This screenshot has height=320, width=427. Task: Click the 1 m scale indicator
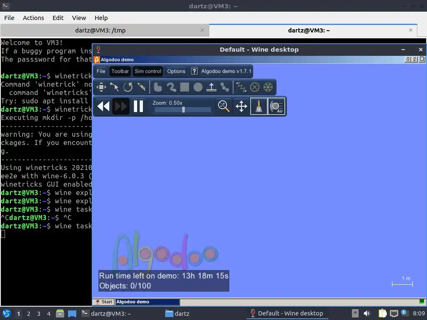[402, 282]
